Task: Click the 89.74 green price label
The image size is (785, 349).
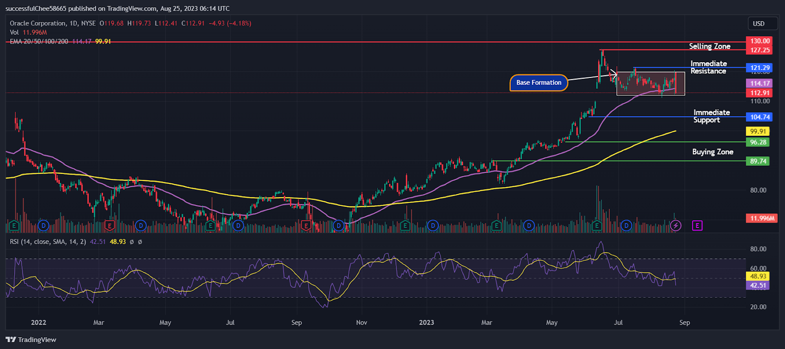Action: tap(758, 161)
